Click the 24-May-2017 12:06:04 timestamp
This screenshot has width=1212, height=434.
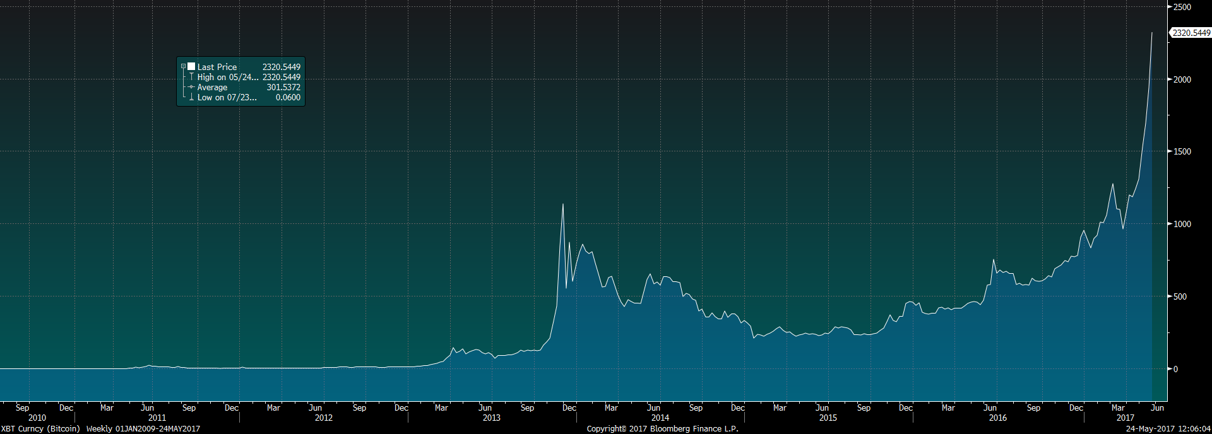[1168, 429]
